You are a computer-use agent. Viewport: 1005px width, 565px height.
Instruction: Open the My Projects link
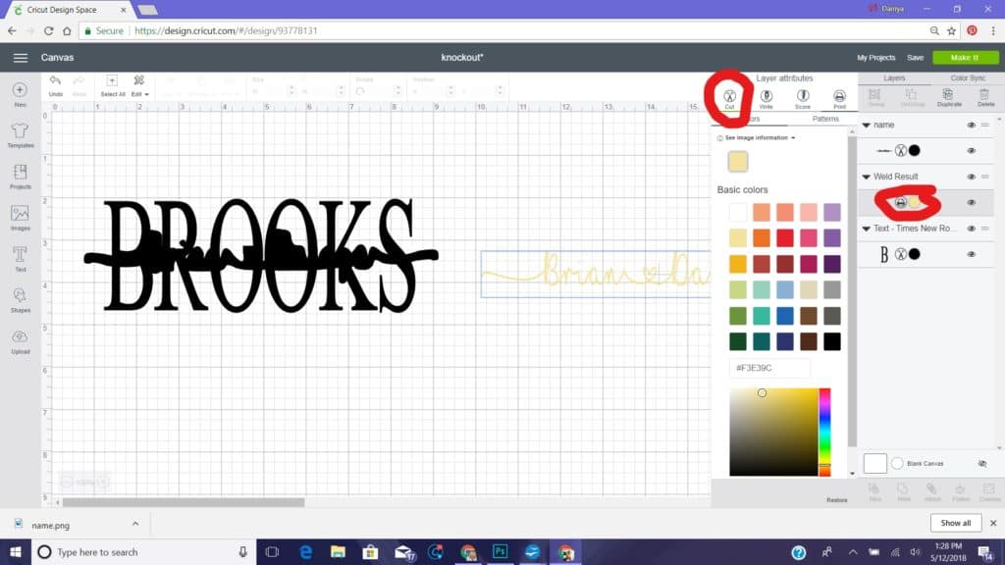[x=875, y=58]
